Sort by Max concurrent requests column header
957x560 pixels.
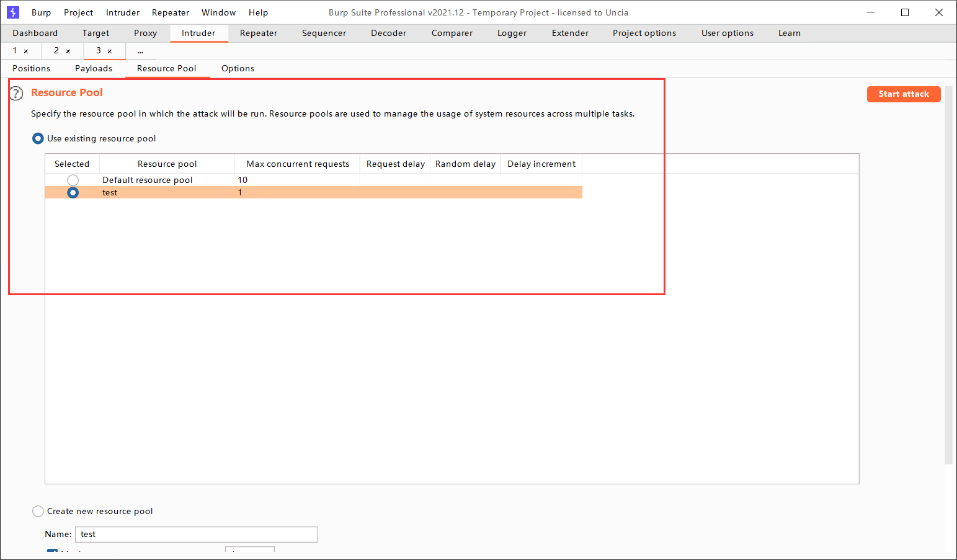[298, 164]
